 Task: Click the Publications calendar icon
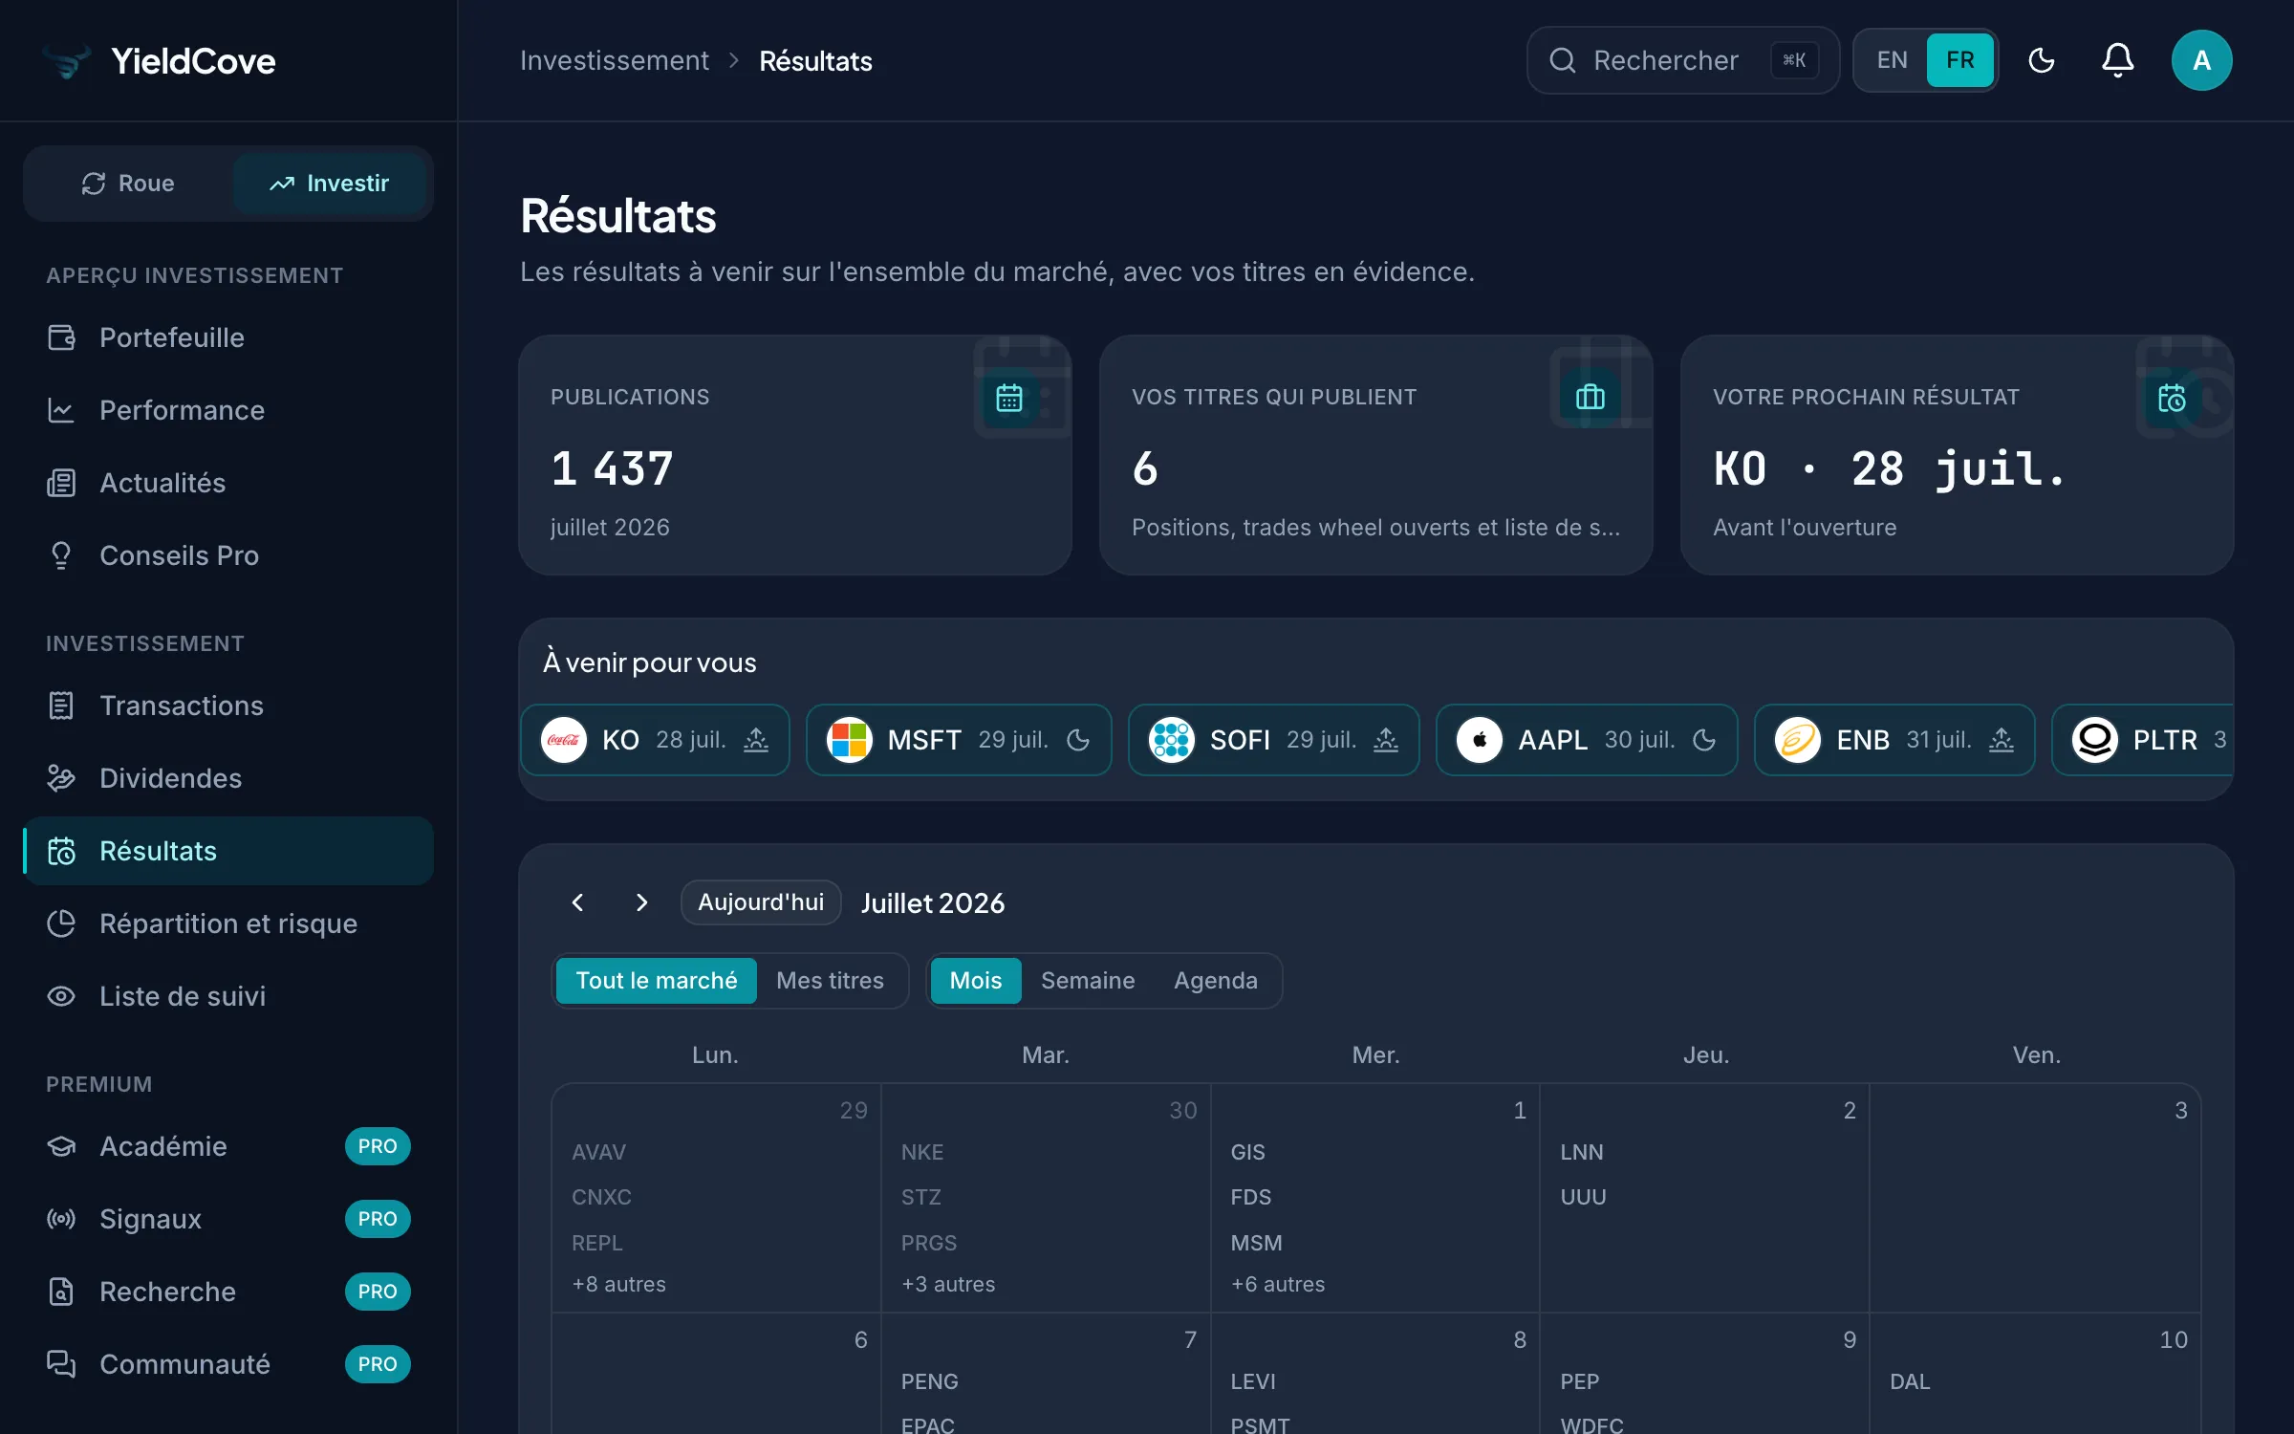(x=1009, y=397)
